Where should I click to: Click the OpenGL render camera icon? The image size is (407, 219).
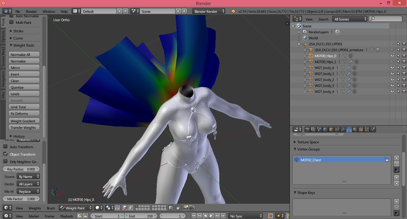[186, 208]
